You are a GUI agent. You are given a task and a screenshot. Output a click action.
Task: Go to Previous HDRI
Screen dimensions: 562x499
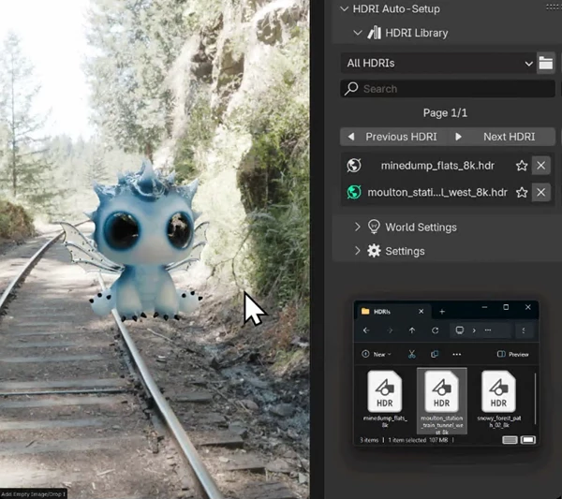[393, 137]
